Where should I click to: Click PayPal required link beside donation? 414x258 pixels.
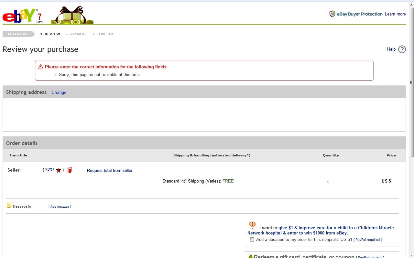click(367, 240)
